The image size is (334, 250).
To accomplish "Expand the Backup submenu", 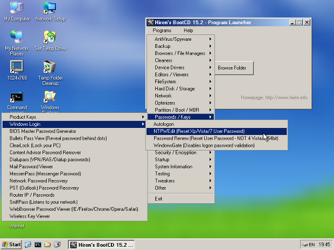I will [x=181, y=46].
